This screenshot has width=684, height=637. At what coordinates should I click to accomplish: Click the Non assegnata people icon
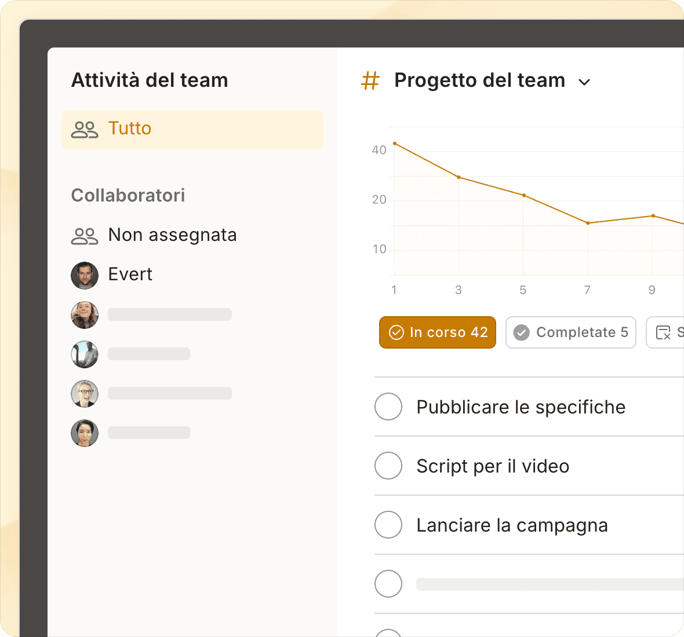point(85,236)
